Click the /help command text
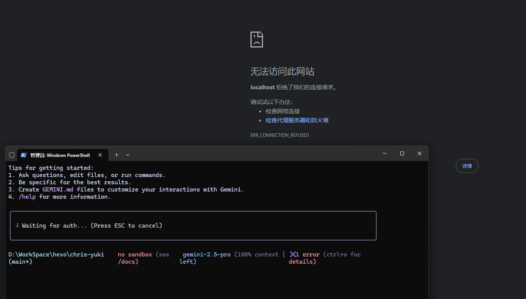The height and width of the screenshot is (299, 526). (x=27, y=196)
